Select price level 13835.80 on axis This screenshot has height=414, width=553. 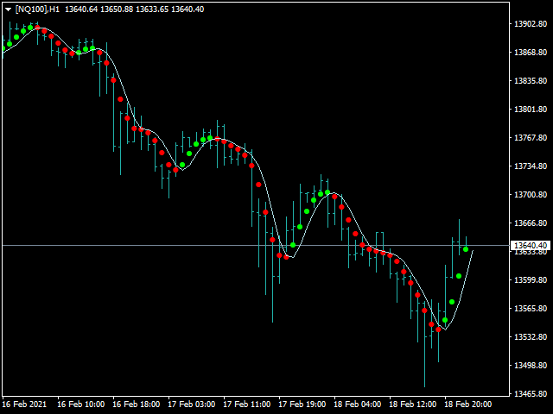531,80
